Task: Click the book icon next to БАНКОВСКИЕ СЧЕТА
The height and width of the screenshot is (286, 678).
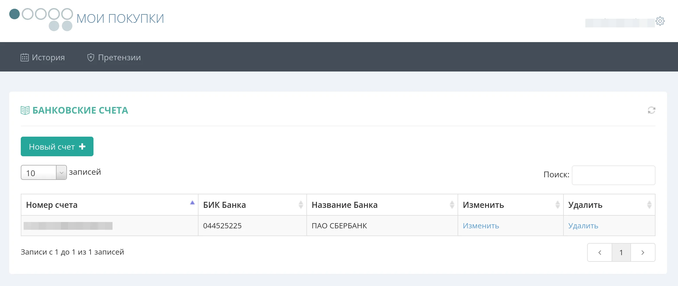Action: (25, 110)
